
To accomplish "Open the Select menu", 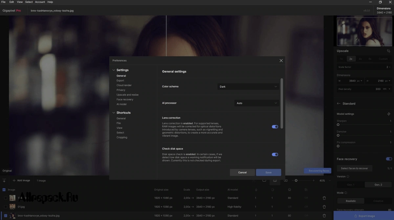I will pyautogui.click(x=29, y=2).
